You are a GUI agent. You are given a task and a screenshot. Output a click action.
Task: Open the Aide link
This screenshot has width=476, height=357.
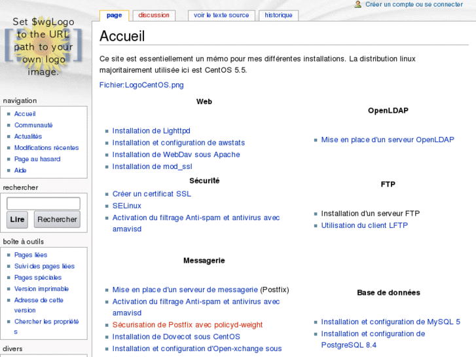click(20, 170)
